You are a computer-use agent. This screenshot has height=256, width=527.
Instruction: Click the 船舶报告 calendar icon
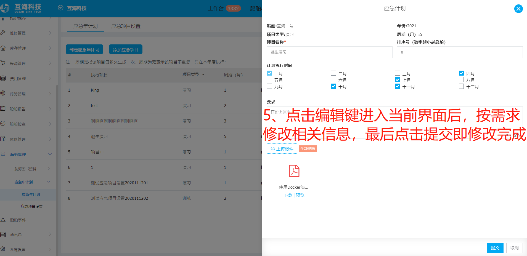pos(3,108)
